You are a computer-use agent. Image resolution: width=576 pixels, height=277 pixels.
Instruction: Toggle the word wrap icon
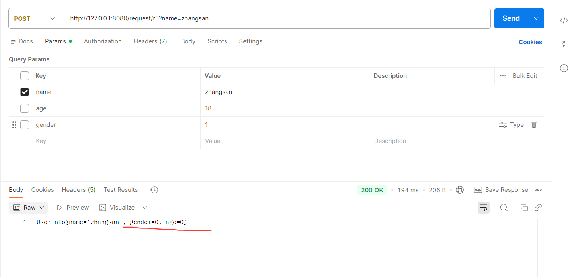click(484, 208)
